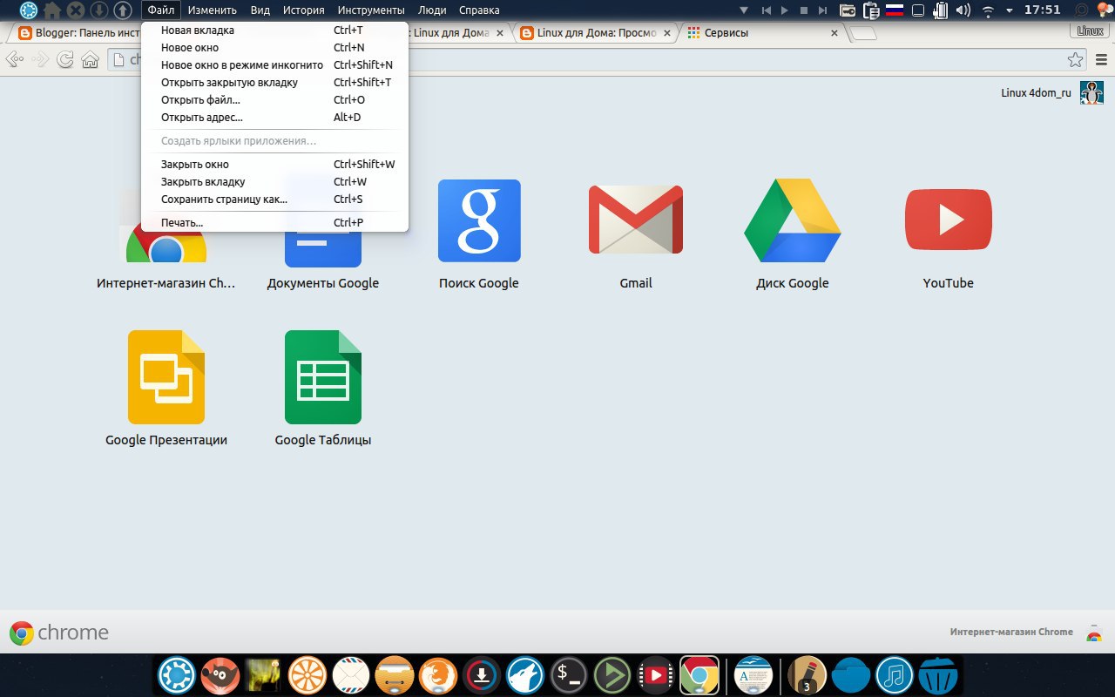This screenshot has width=1115, height=697.
Task: Click the previous track button in panel
Action: click(x=766, y=10)
